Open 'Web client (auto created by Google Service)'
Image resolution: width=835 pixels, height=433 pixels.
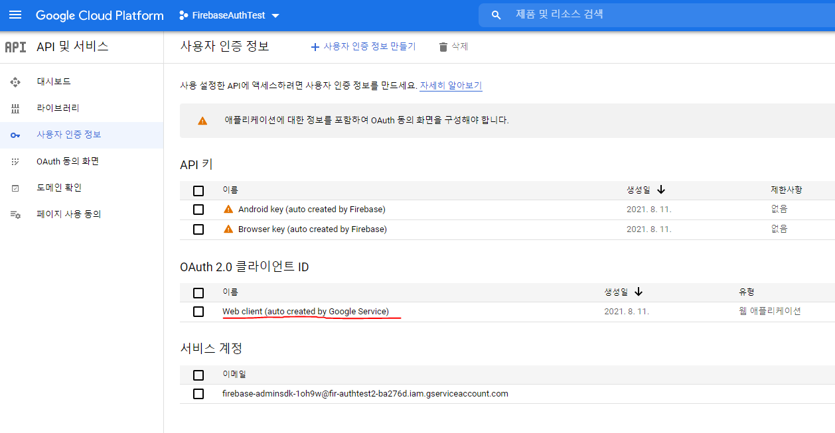point(305,312)
